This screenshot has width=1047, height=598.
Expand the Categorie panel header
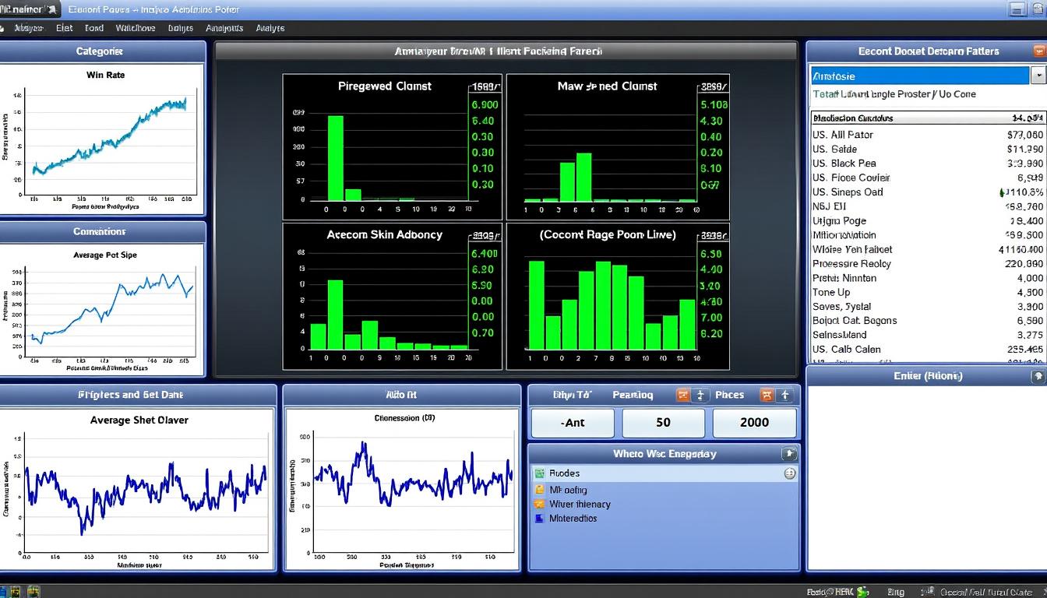coord(100,51)
